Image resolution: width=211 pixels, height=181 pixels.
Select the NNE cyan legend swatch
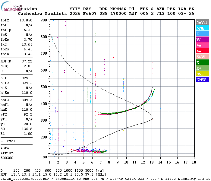[x=203, y=28]
